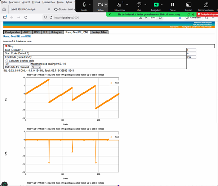Image resolution: width=218 pixels, height=186 pixels.
Task: Open the Chat panel
Action: pos(139,5)
